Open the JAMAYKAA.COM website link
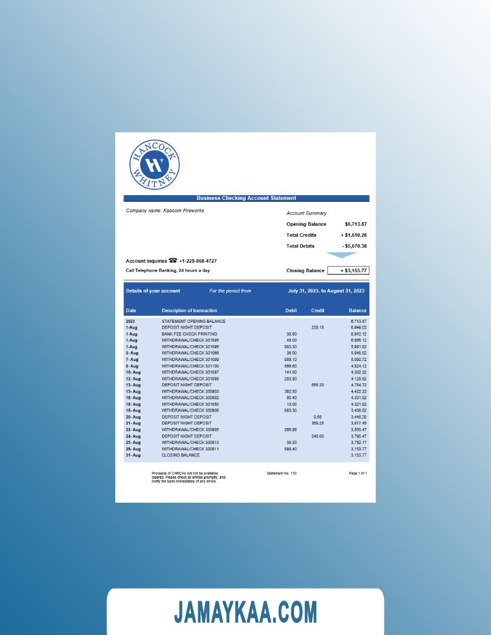The width and height of the screenshot is (491, 635). click(245, 612)
